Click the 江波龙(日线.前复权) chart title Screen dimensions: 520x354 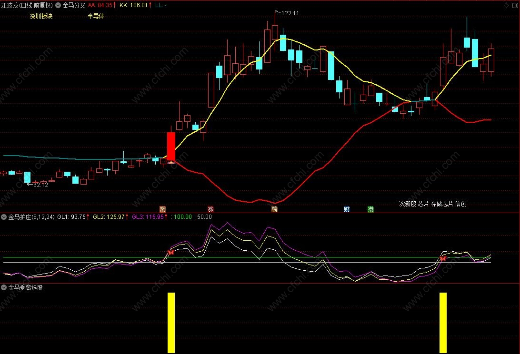click(x=27, y=5)
